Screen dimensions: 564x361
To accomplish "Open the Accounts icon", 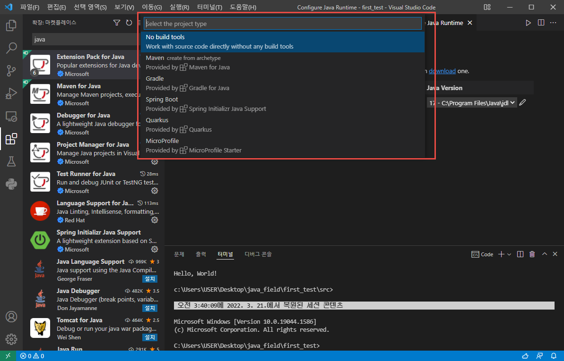I will tap(11, 317).
